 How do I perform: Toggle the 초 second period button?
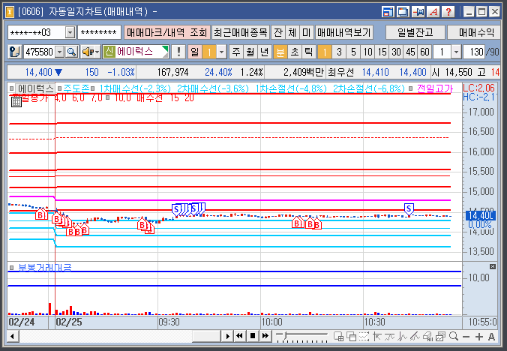pyautogui.click(x=295, y=52)
